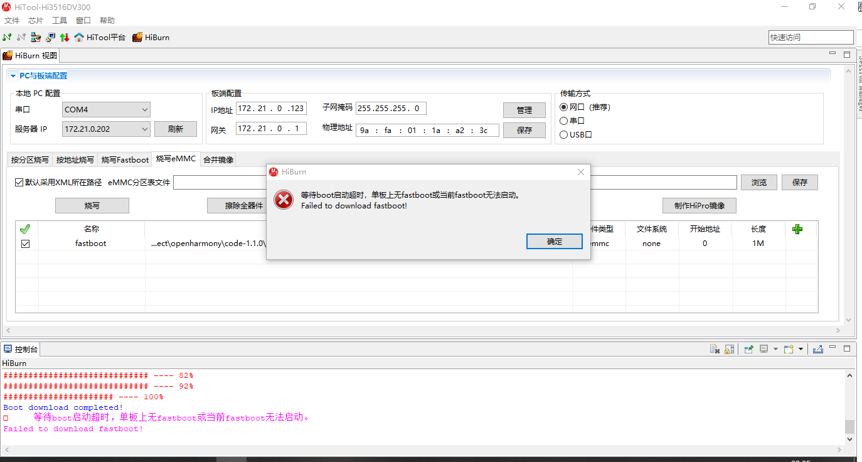The image size is (862, 462).
Task: Click the 浏览 button
Action: click(x=759, y=182)
